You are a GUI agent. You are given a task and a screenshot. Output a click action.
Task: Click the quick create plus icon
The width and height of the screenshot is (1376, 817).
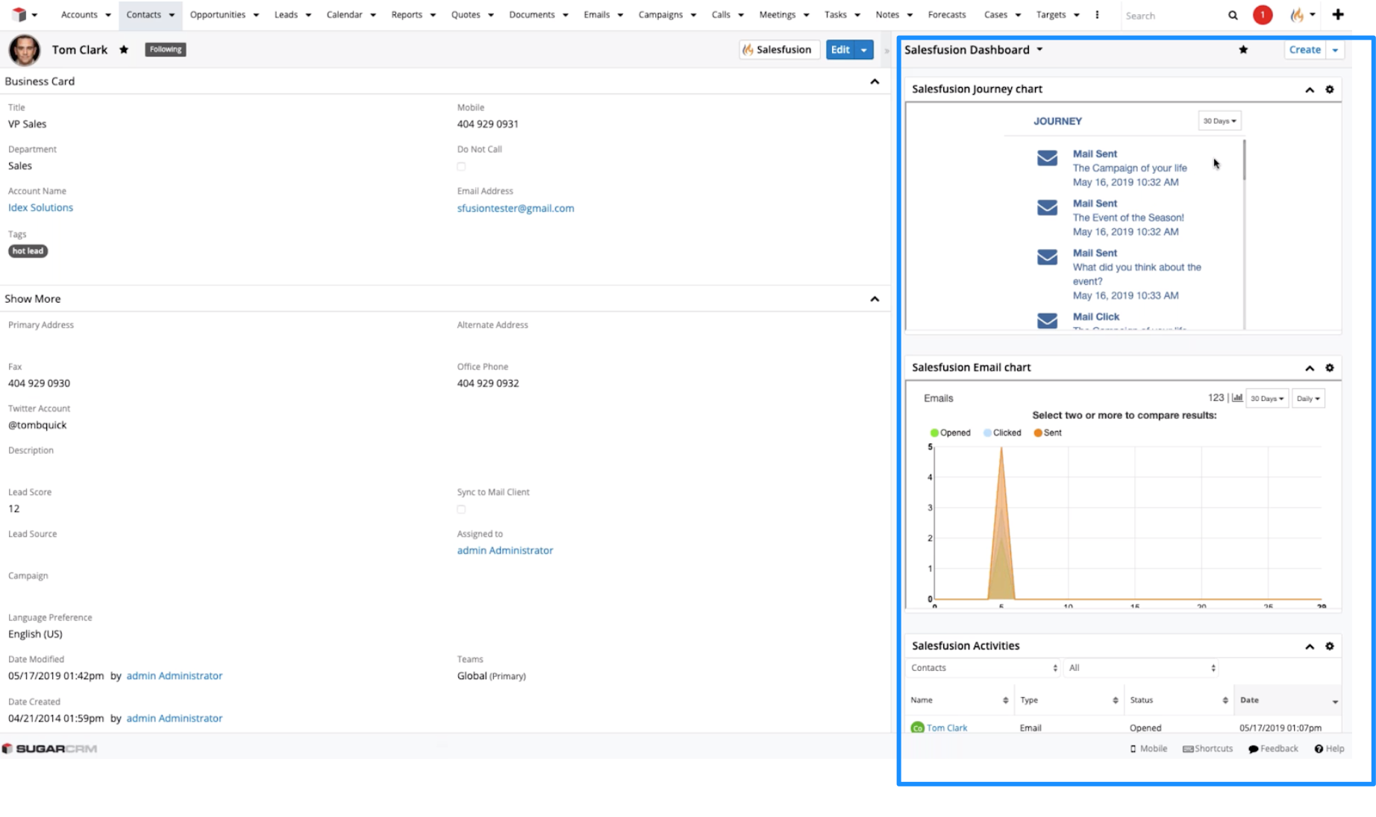(1337, 15)
